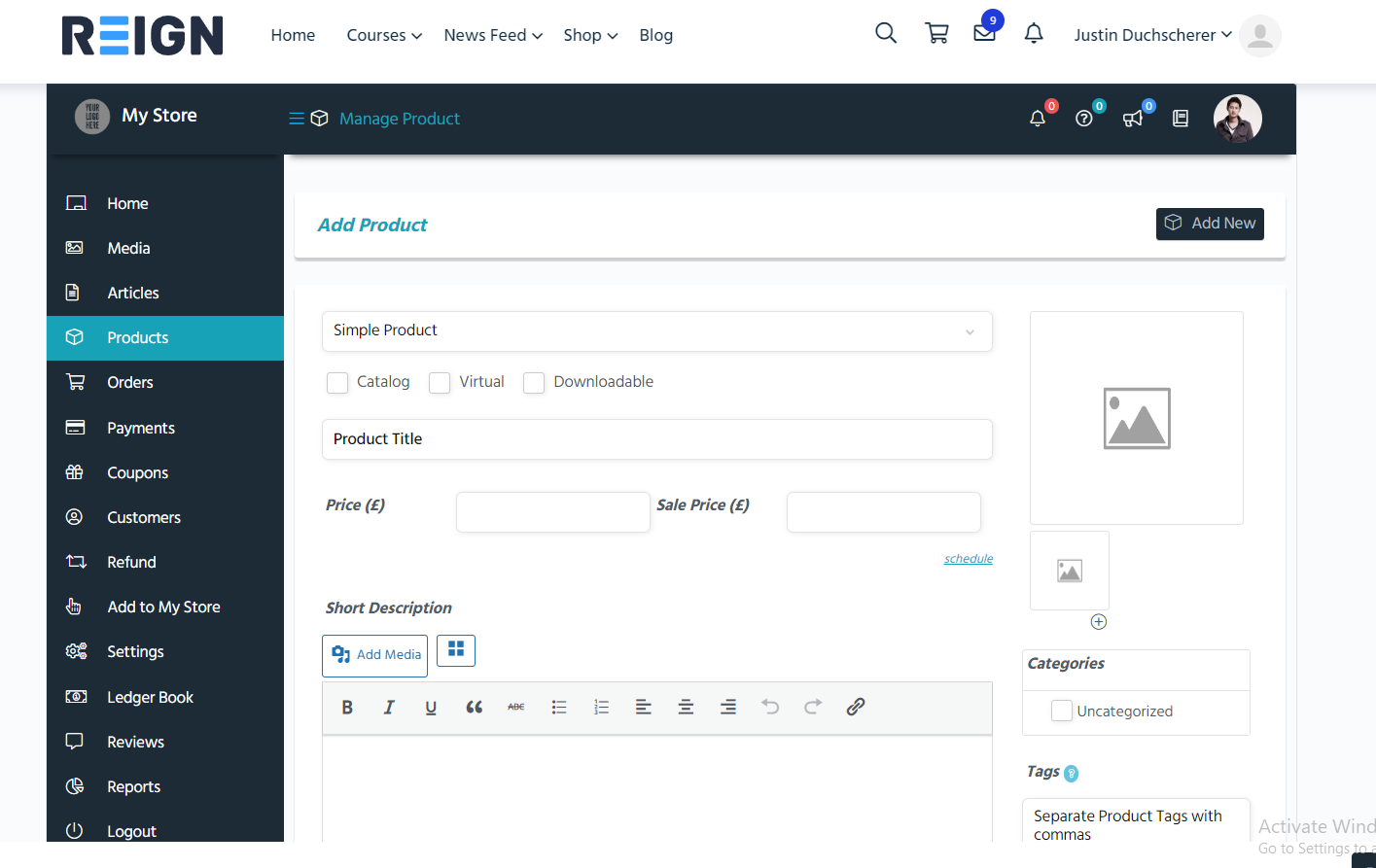
Task: Click the schedule link under Sale Price
Action: (968, 558)
